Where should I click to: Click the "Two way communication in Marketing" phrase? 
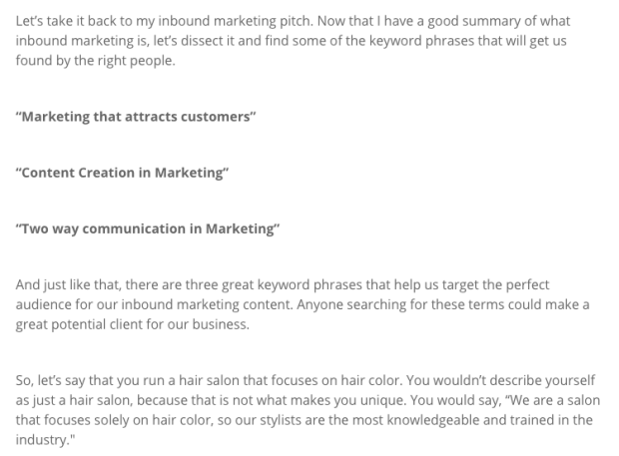pyautogui.click(x=148, y=228)
